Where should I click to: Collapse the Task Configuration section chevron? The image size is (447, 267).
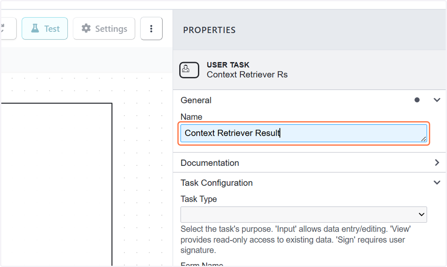click(437, 183)
